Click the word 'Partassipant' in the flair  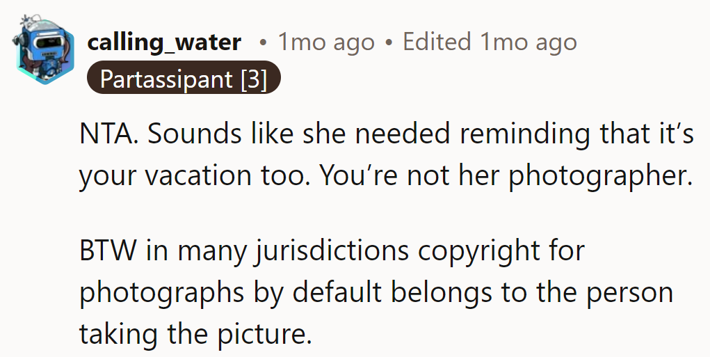coord(166,78)
